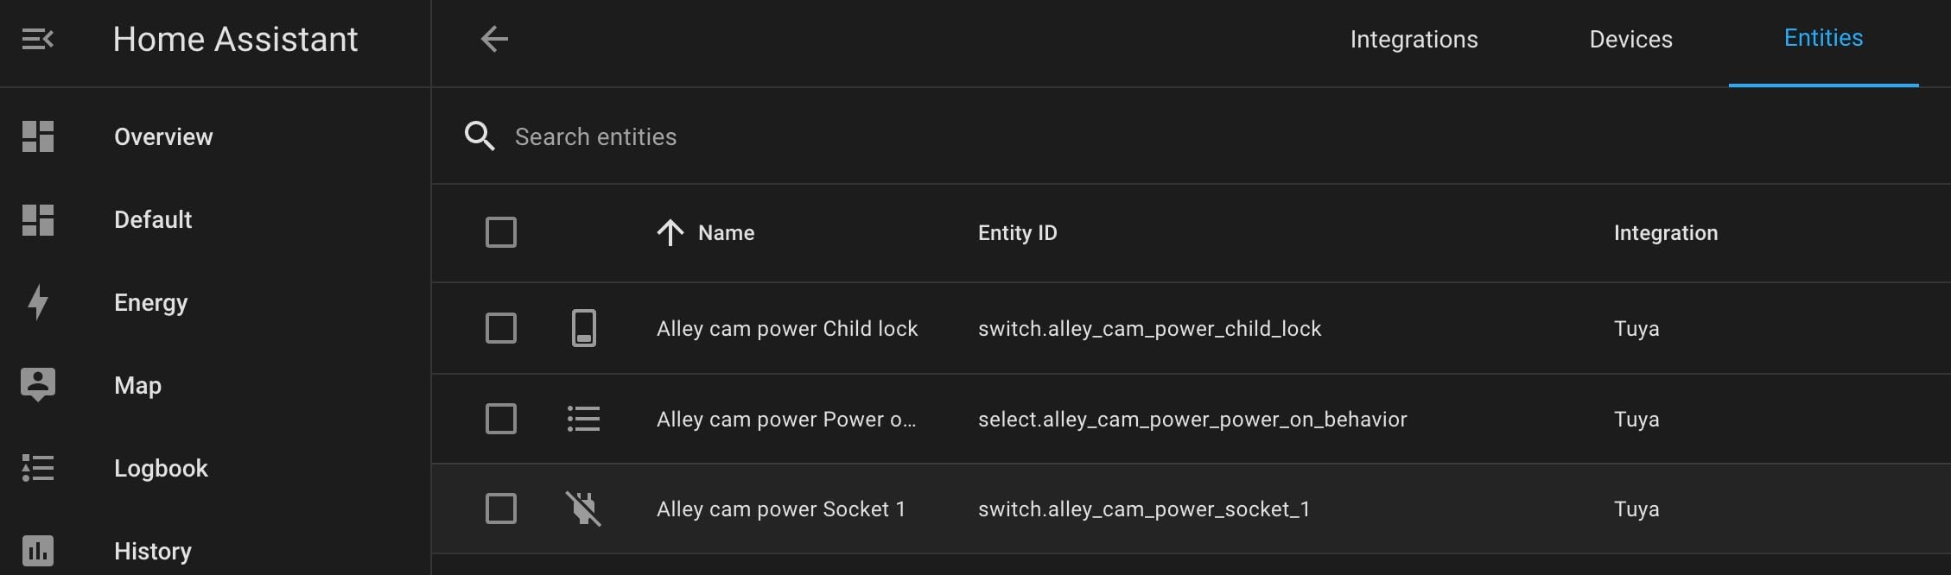Click the back arrow button
The width and height of the screenshot is (1951, 575).
pos(493,39)
